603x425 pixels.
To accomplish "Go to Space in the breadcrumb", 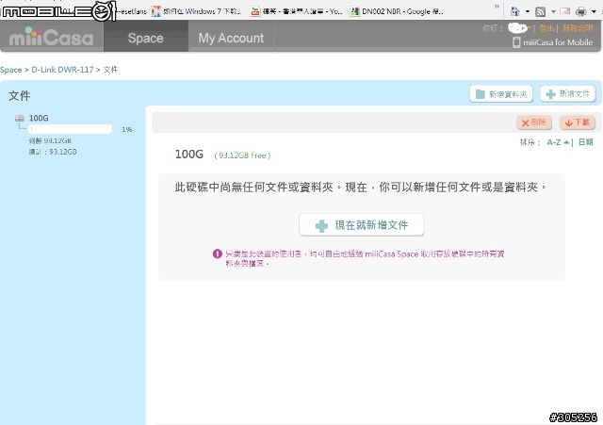I will point(10,70).
